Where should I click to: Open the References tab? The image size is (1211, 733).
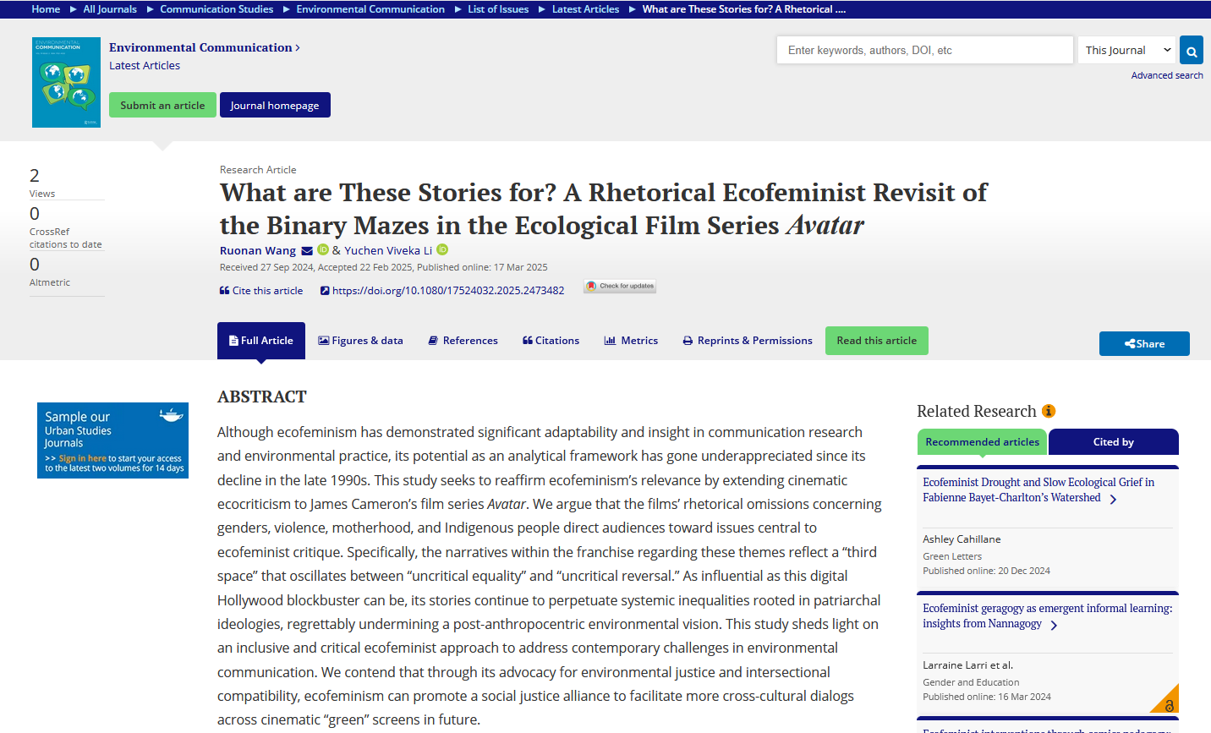coord(463,341)
